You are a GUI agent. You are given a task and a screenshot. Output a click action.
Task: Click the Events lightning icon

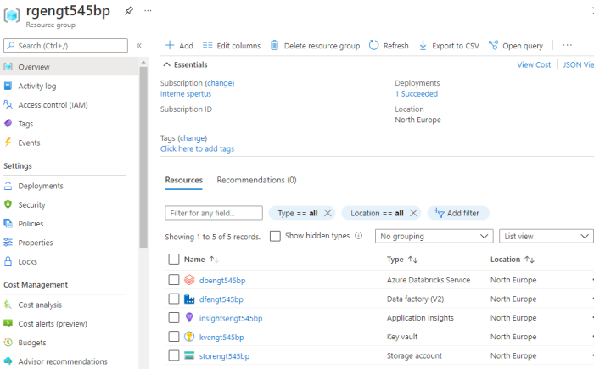click(8, 143)
